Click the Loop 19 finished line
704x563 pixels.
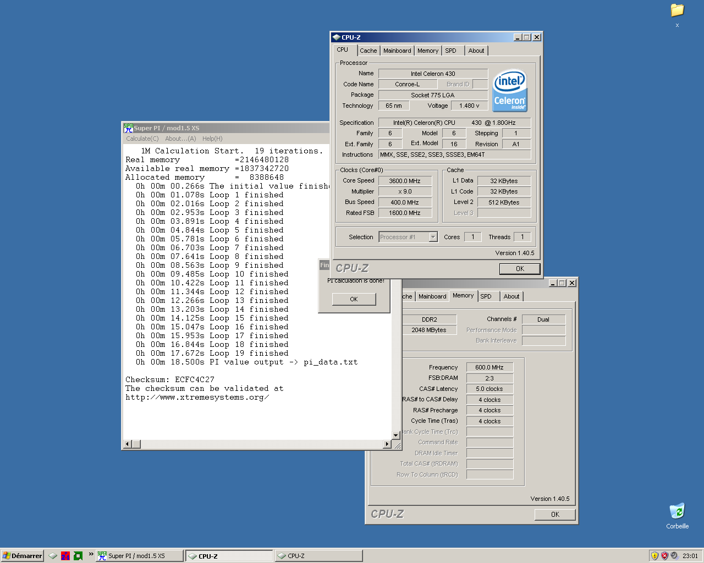(x=212, y=353)
